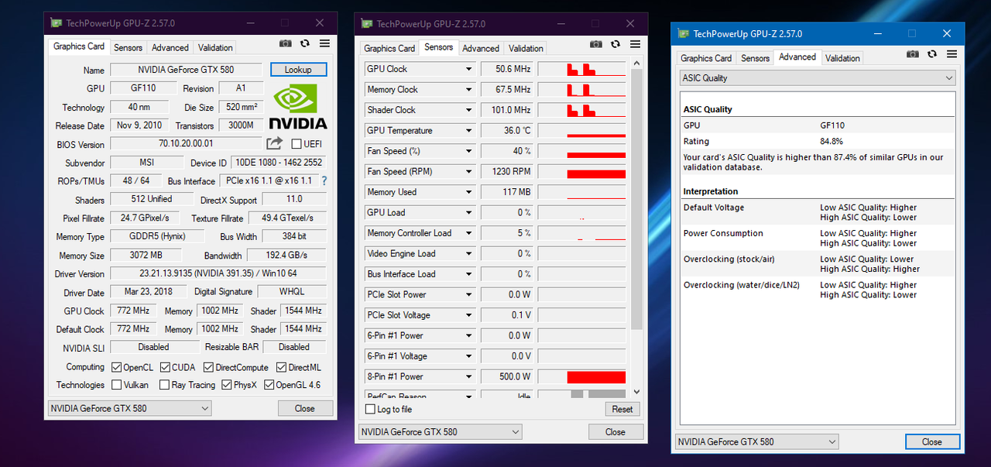Click the screenshot camera icon in Sensors window

click(x=596, y=44)
